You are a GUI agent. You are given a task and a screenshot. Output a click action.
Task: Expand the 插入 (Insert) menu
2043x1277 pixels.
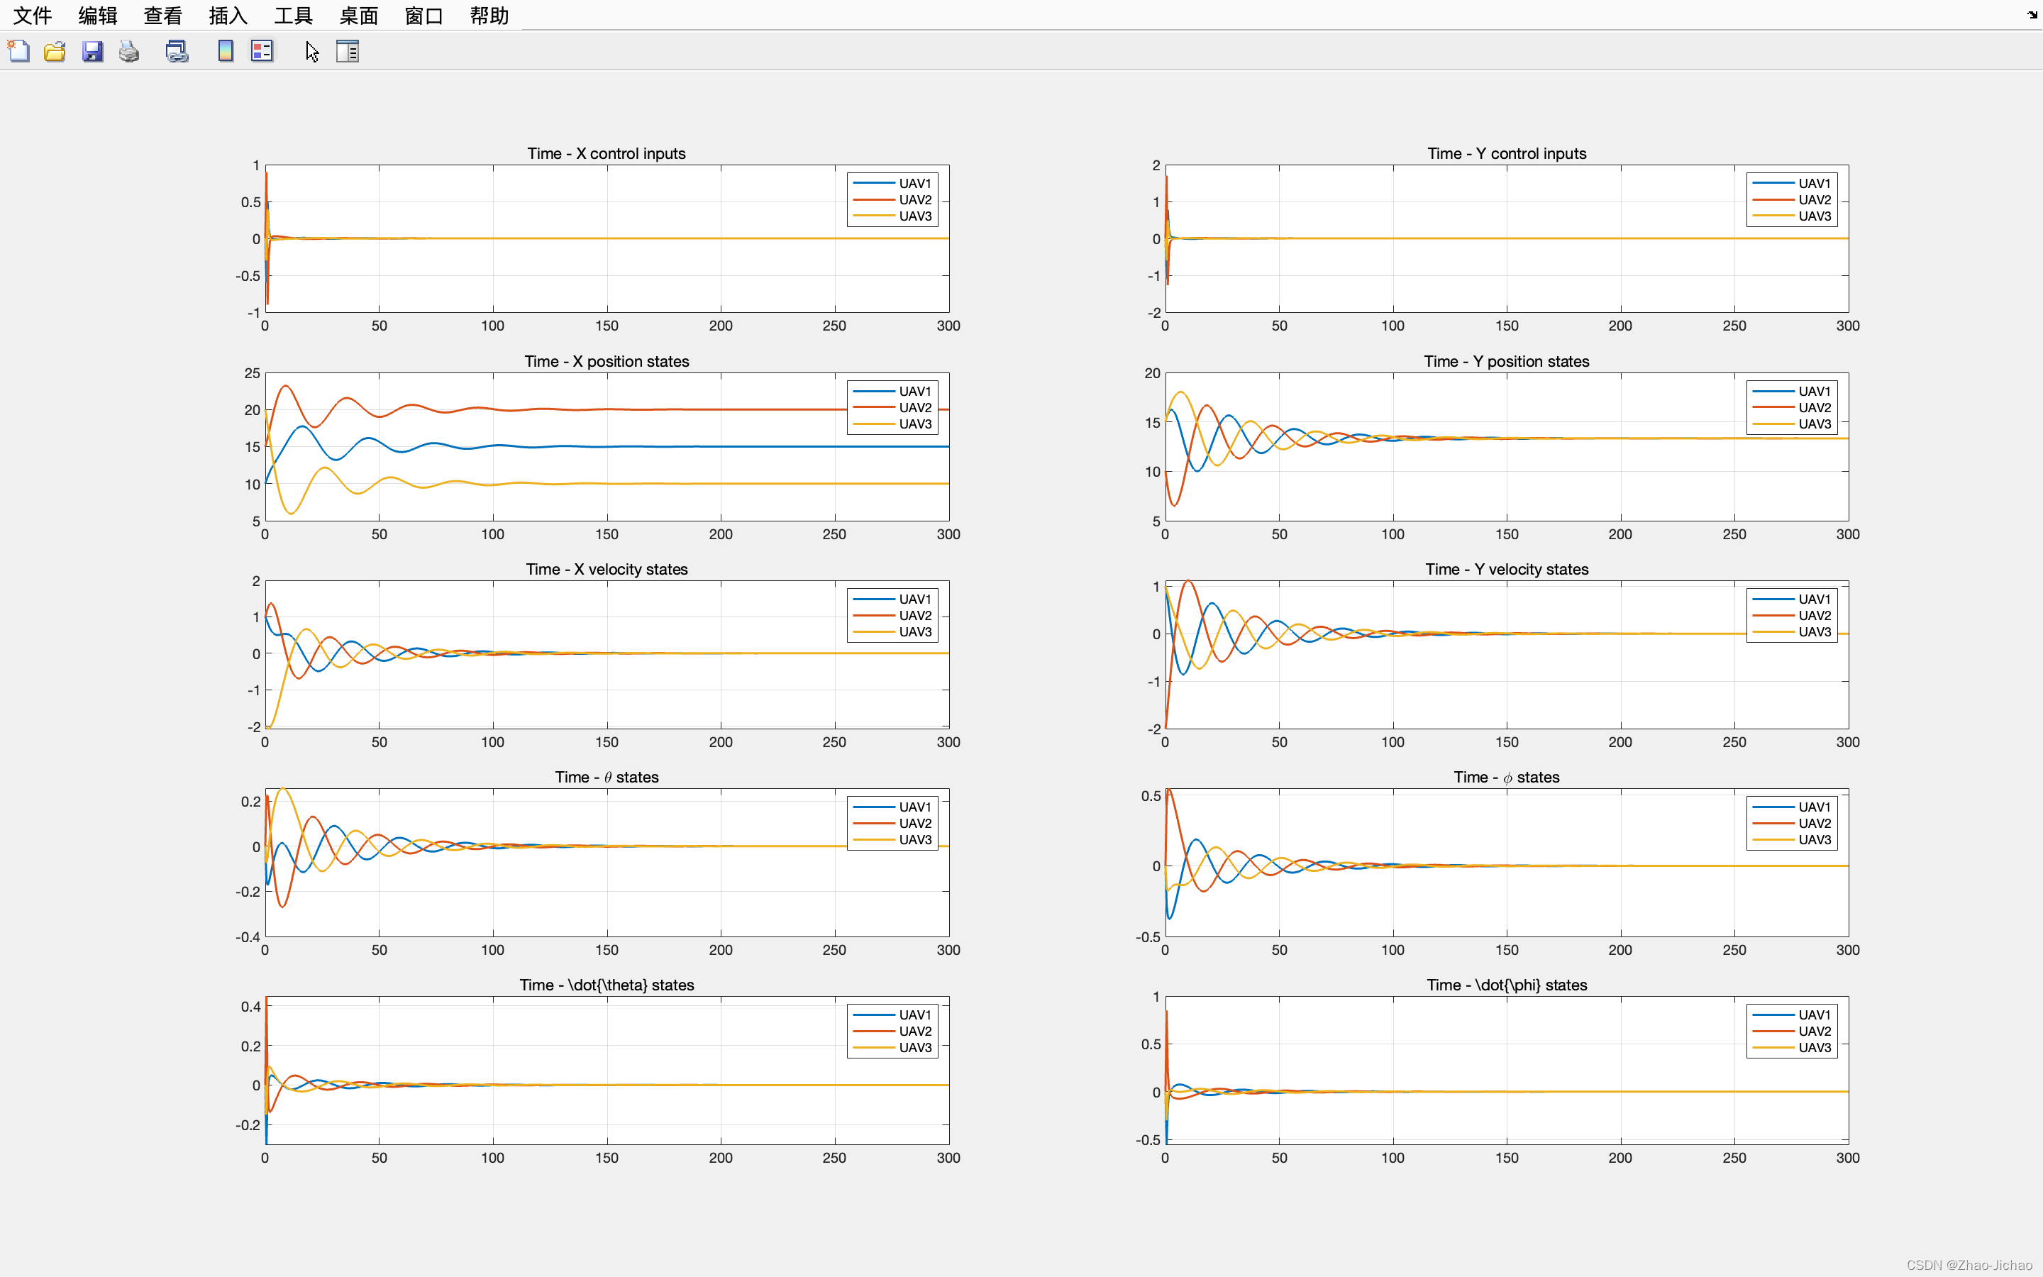pyautogui.click(x=228, y=15)
